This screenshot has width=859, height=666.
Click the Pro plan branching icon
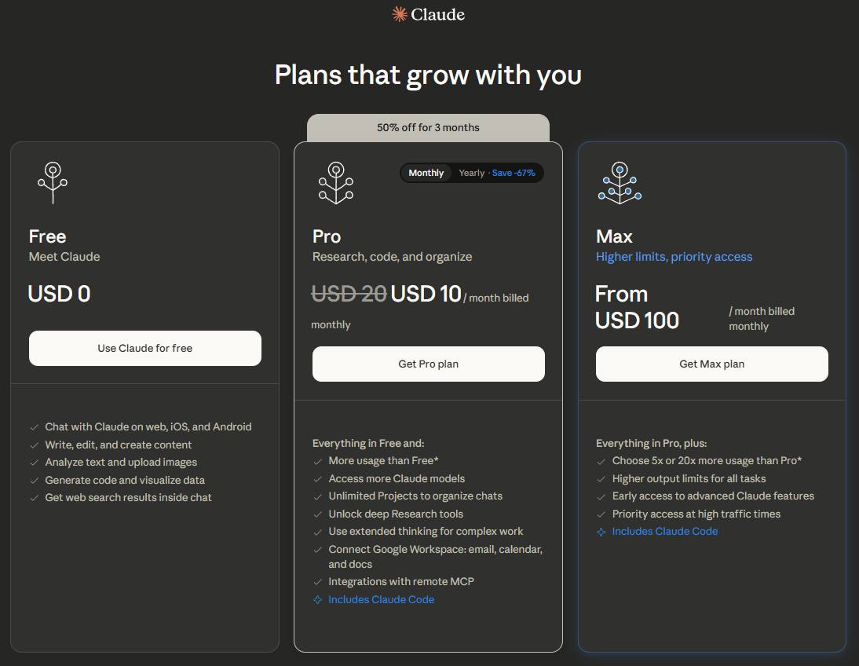point(336,182)
